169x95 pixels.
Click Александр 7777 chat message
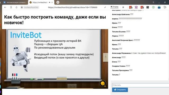click(x=119, y=58)
